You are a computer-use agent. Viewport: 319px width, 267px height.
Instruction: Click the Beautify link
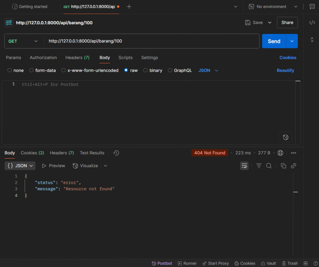coord(285,70)
